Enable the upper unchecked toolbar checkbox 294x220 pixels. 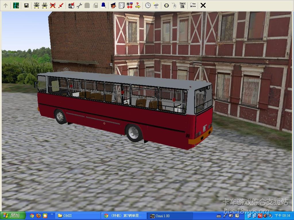[191, 4]
